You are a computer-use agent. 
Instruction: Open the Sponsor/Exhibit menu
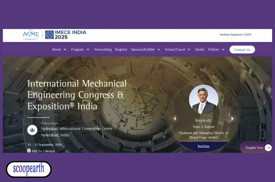pos(143,50)
